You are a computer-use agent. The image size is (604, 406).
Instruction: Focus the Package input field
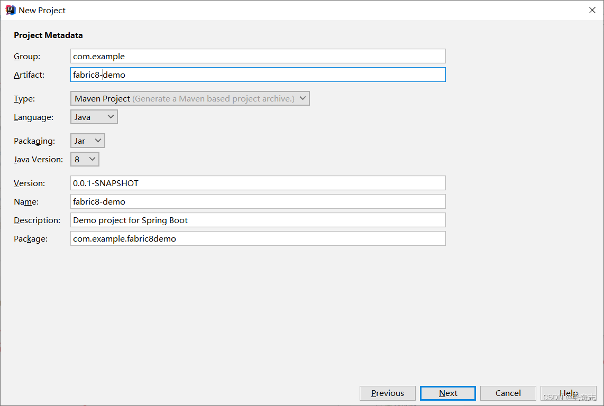point(258,238)
